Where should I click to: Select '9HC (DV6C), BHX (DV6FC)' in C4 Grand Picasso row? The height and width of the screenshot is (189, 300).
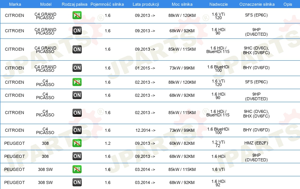[x=256, y=50]
